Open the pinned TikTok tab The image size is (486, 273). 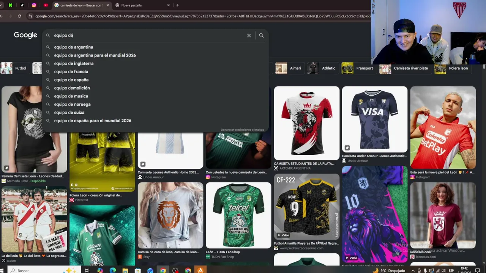[22, 5]
